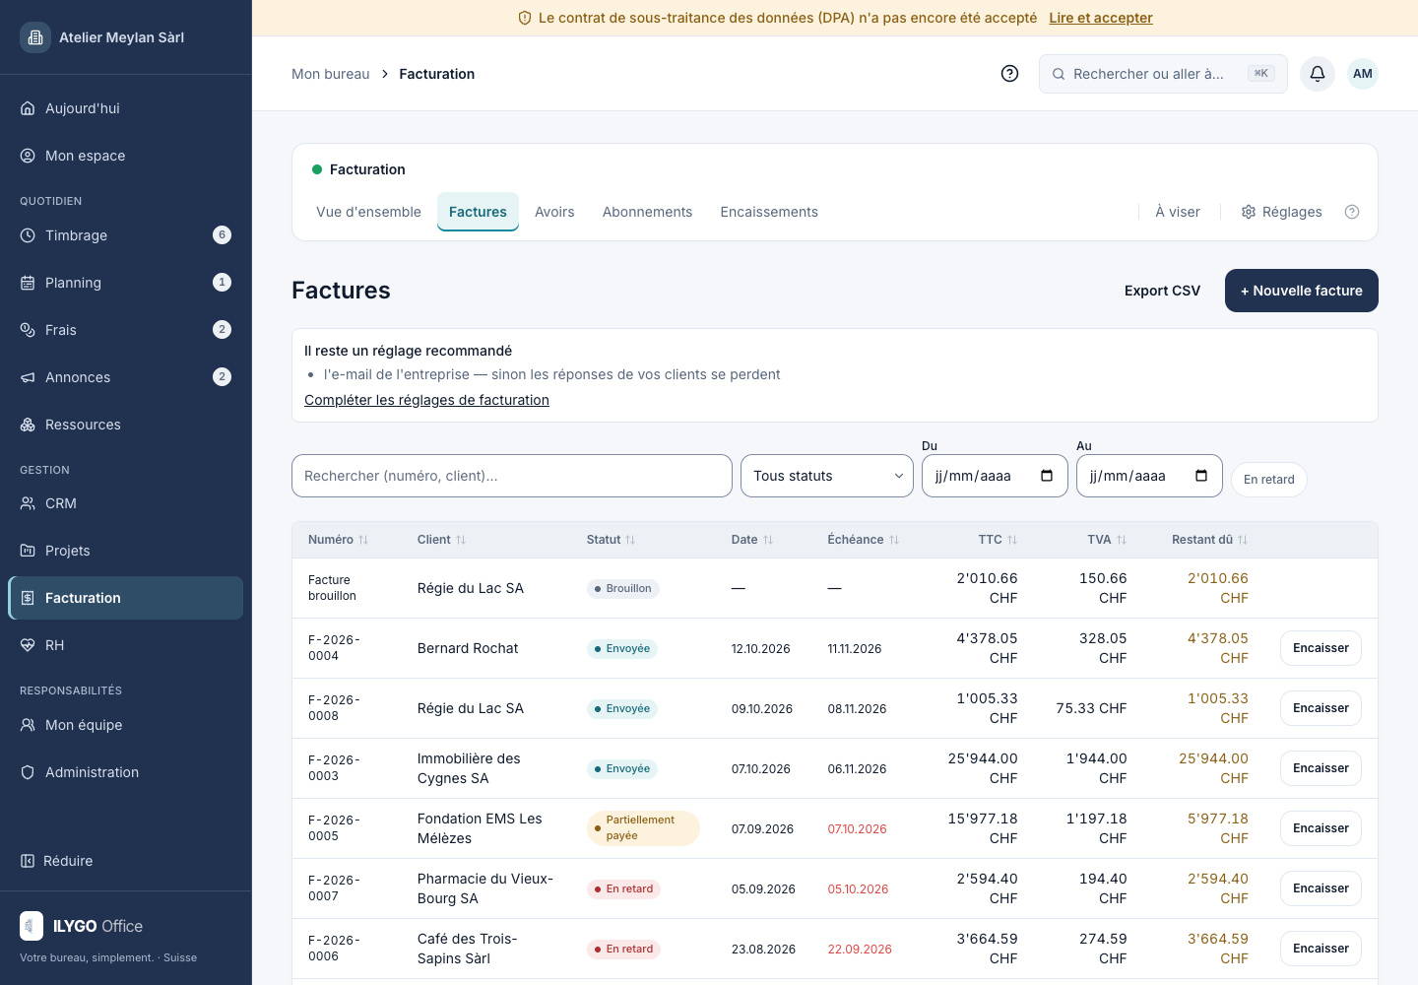1418x985 pixels.
Task: Click the help icon beside Réglages
Action: [1352, 212]
